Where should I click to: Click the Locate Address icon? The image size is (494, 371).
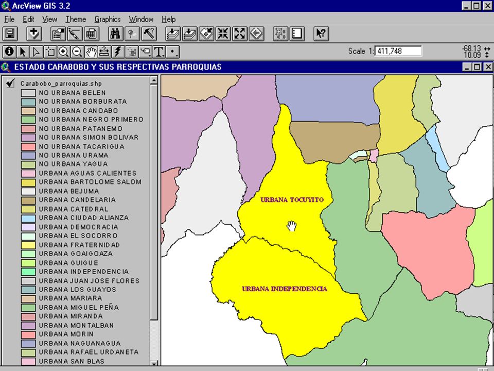(132, 34)
